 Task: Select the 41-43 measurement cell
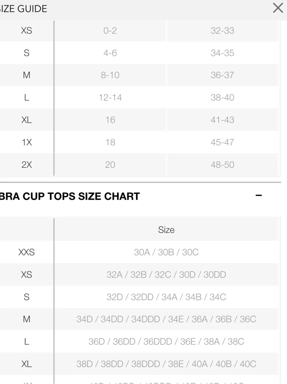coord(222,120)
